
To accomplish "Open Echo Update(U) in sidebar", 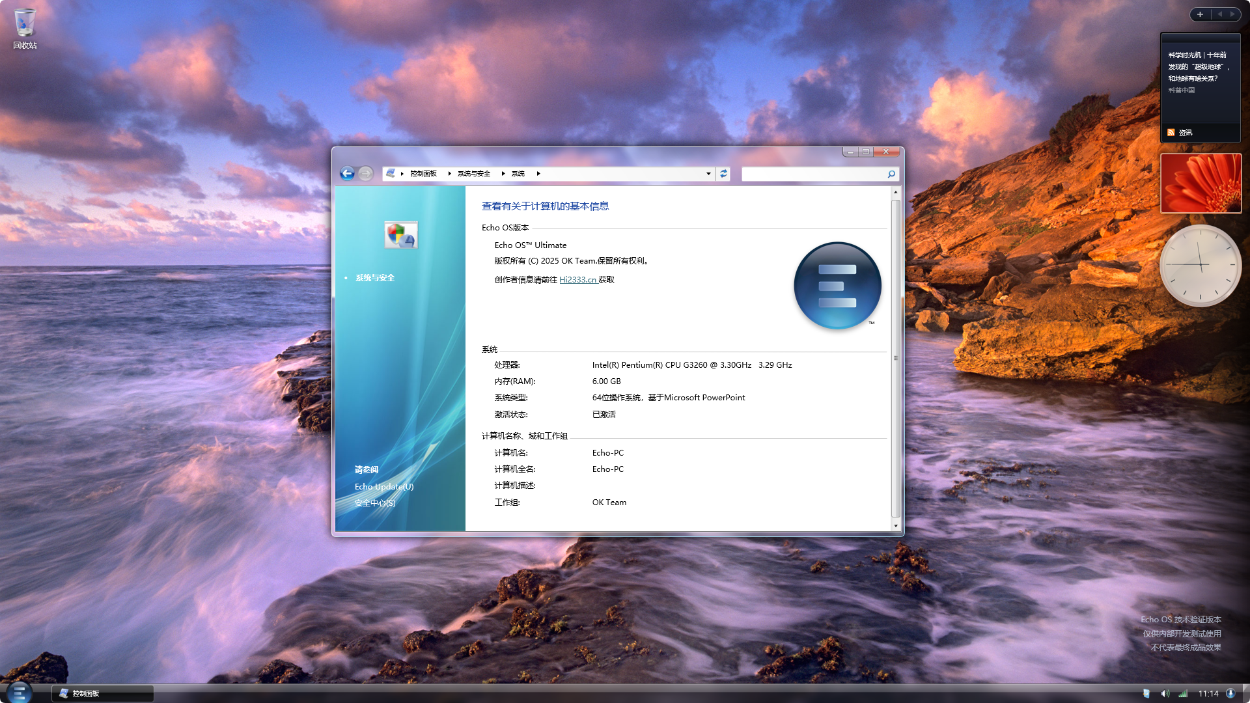I will pyautogui.click(x=383, y=486).
